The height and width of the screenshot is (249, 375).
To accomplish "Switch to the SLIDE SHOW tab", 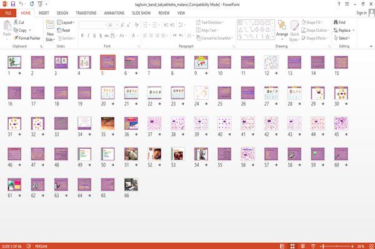I will point(141,13).
